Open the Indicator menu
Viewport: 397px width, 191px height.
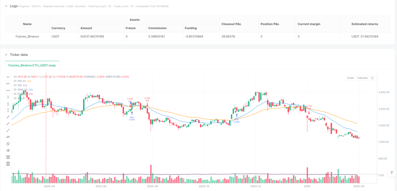(x=362, y=78)
